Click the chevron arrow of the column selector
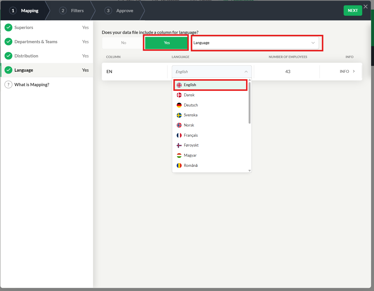The image size is (374, 291). (x=313, y=43)
